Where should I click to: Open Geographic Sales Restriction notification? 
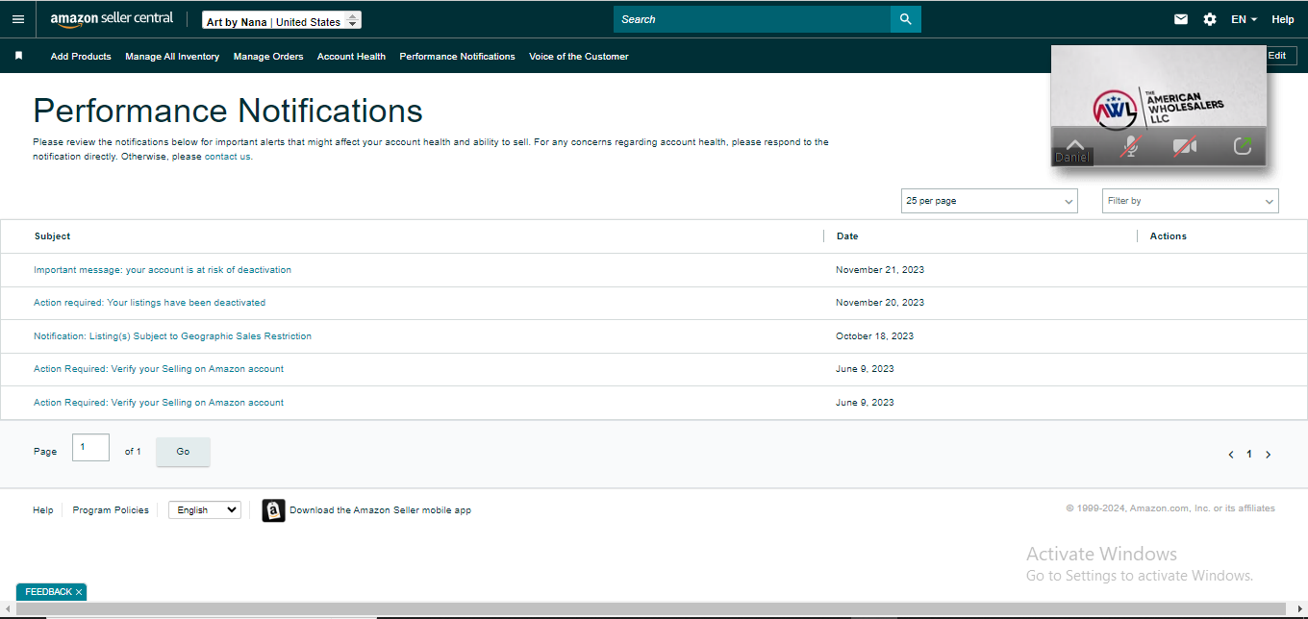pos(172,336)
